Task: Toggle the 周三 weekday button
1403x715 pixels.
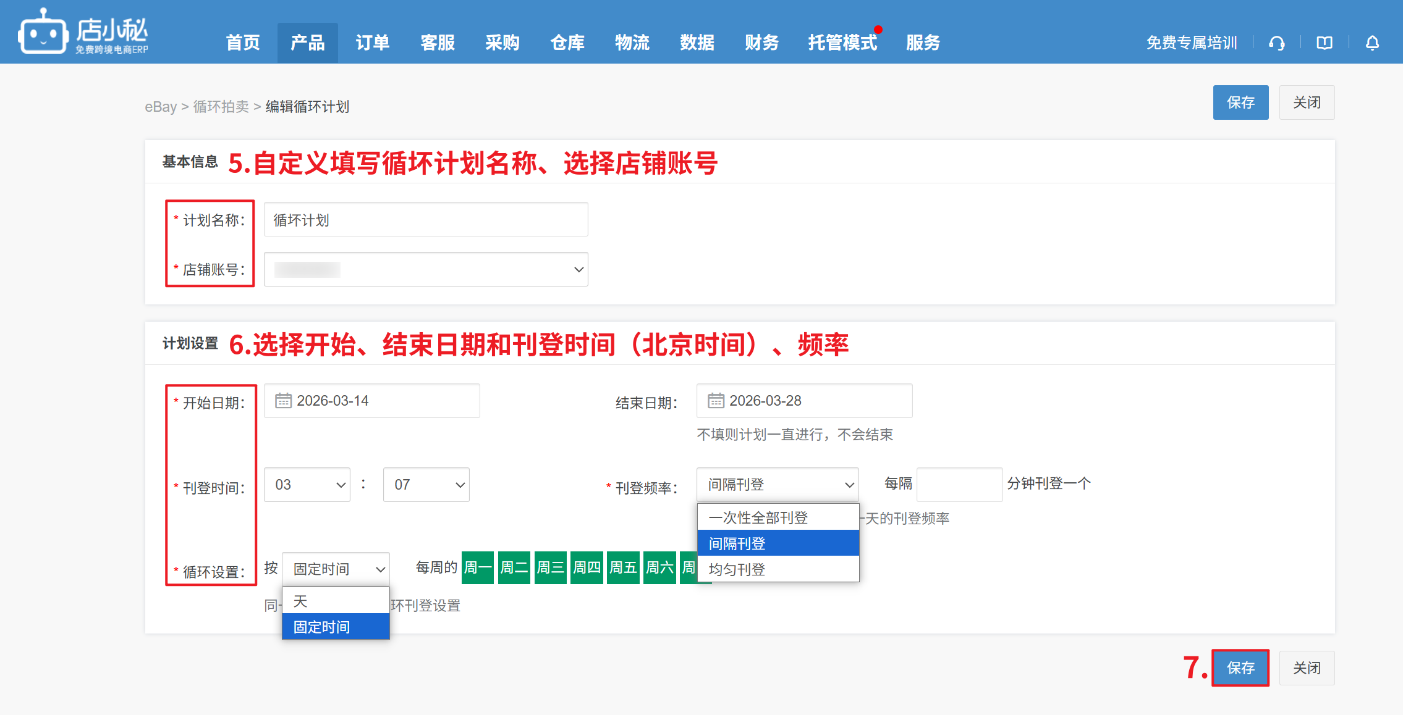Action: tap(550, 567)
